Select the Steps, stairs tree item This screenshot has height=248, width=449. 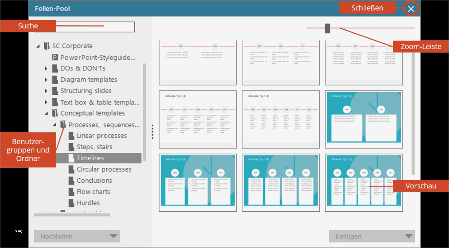click(94, 147)
